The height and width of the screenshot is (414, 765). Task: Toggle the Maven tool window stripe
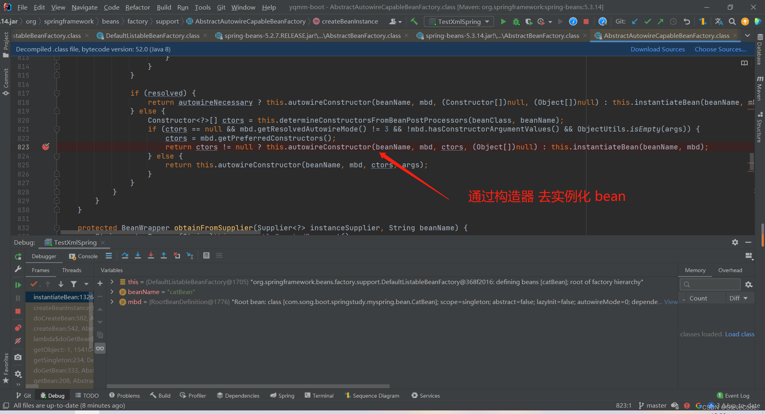point(760,88)
